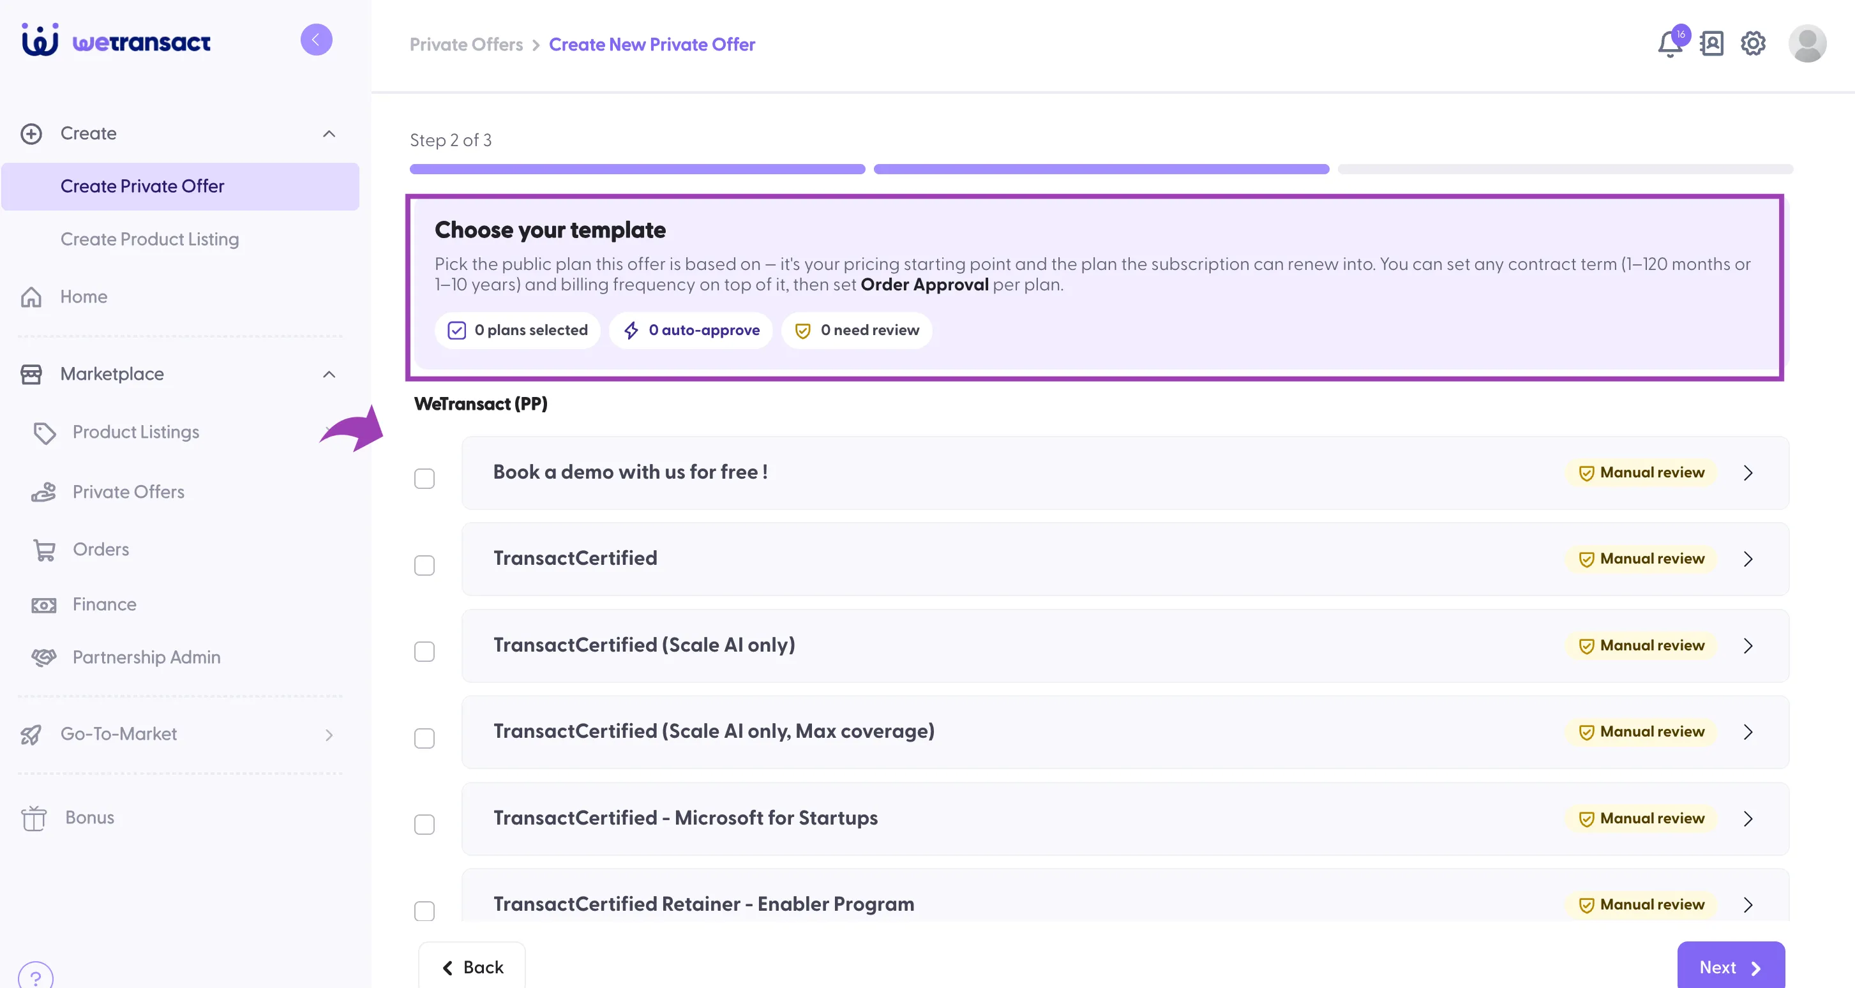
Task: Check TransactCertified (Scale AI only, Max coverage)
Action: [x=424, y=737]
